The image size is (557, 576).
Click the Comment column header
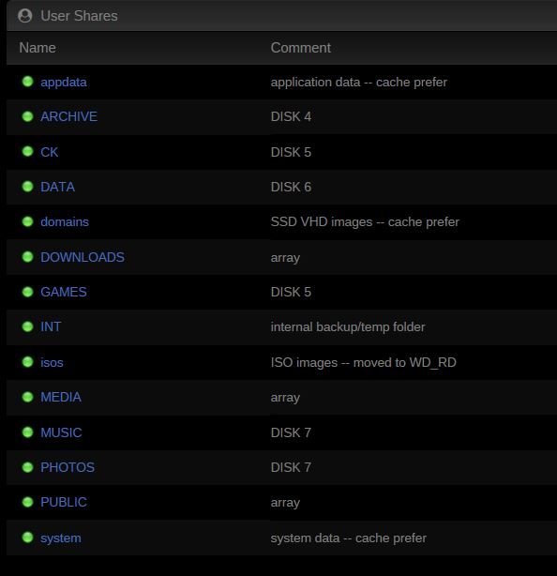coord(301,48)
